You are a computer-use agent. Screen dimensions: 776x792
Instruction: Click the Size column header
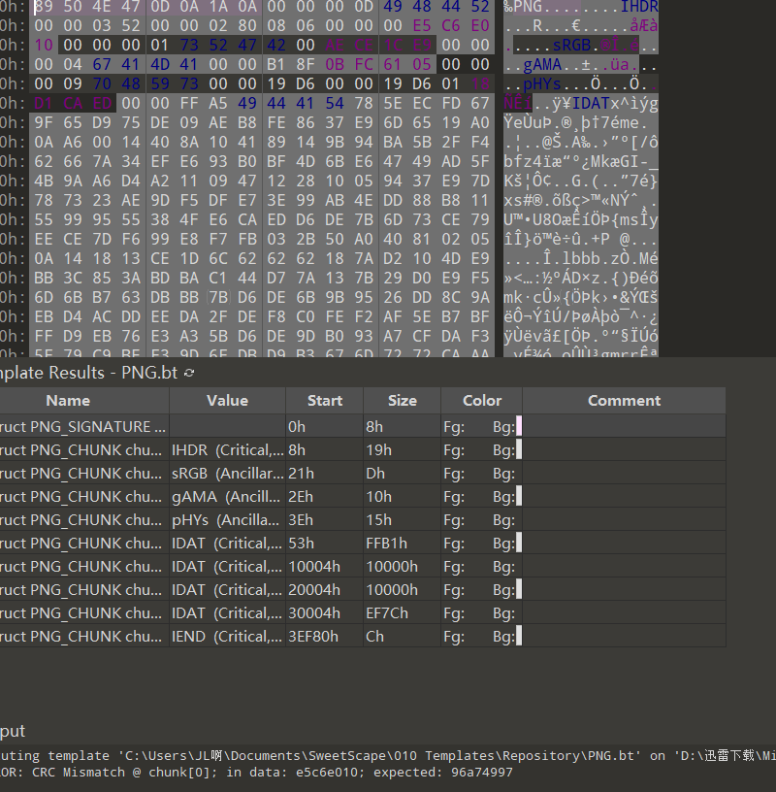point(402,400)
